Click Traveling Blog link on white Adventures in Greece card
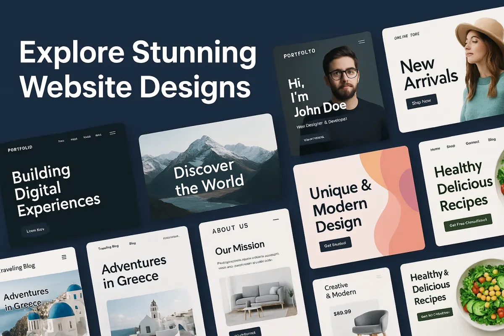This screenshot has width=504, height=336. click(x=109, y=248)
